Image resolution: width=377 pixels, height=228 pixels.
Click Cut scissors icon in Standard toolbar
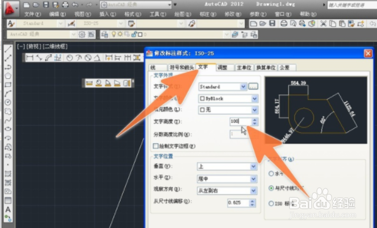coord(323,24)
